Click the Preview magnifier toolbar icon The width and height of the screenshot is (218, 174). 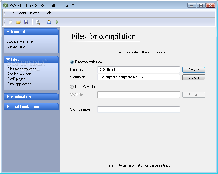pos(38,22)
